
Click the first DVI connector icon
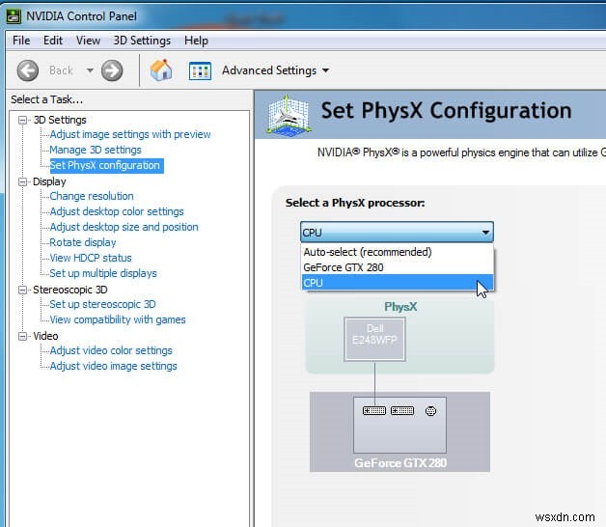click(374, 410)
